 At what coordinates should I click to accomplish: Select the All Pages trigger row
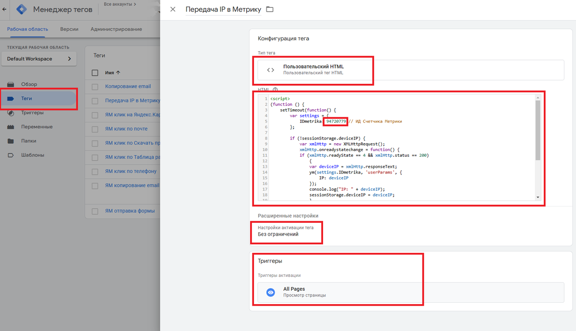click(x=411, y=292)
